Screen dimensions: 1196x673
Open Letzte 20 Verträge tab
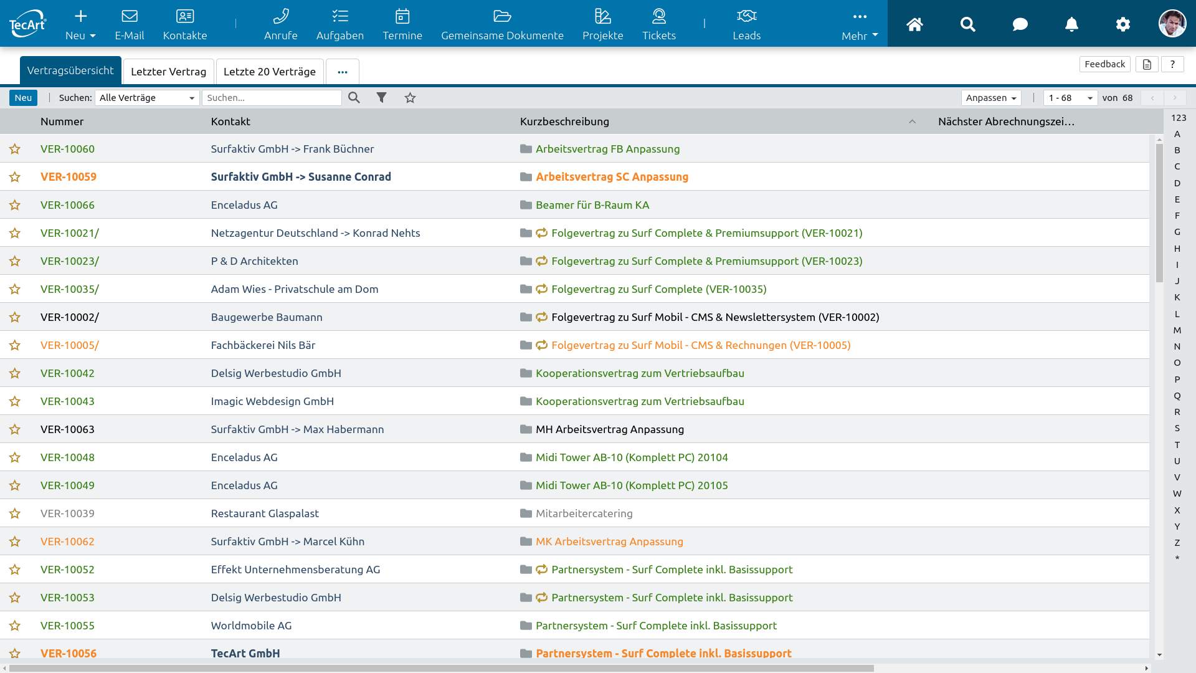tap(269, 72)
